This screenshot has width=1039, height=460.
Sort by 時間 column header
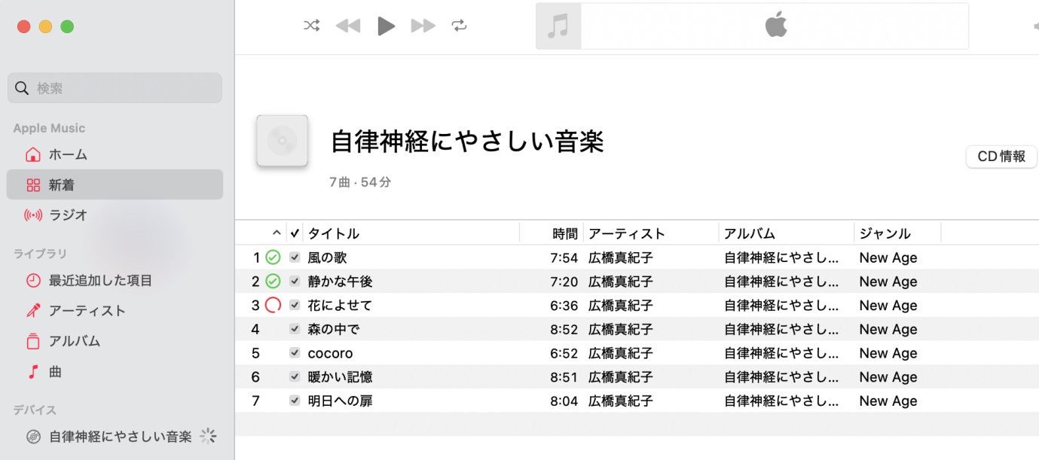552,233
